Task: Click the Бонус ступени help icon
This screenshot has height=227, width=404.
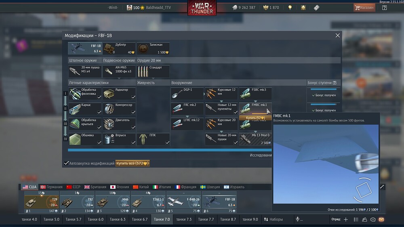Action: tap(335, 83)
